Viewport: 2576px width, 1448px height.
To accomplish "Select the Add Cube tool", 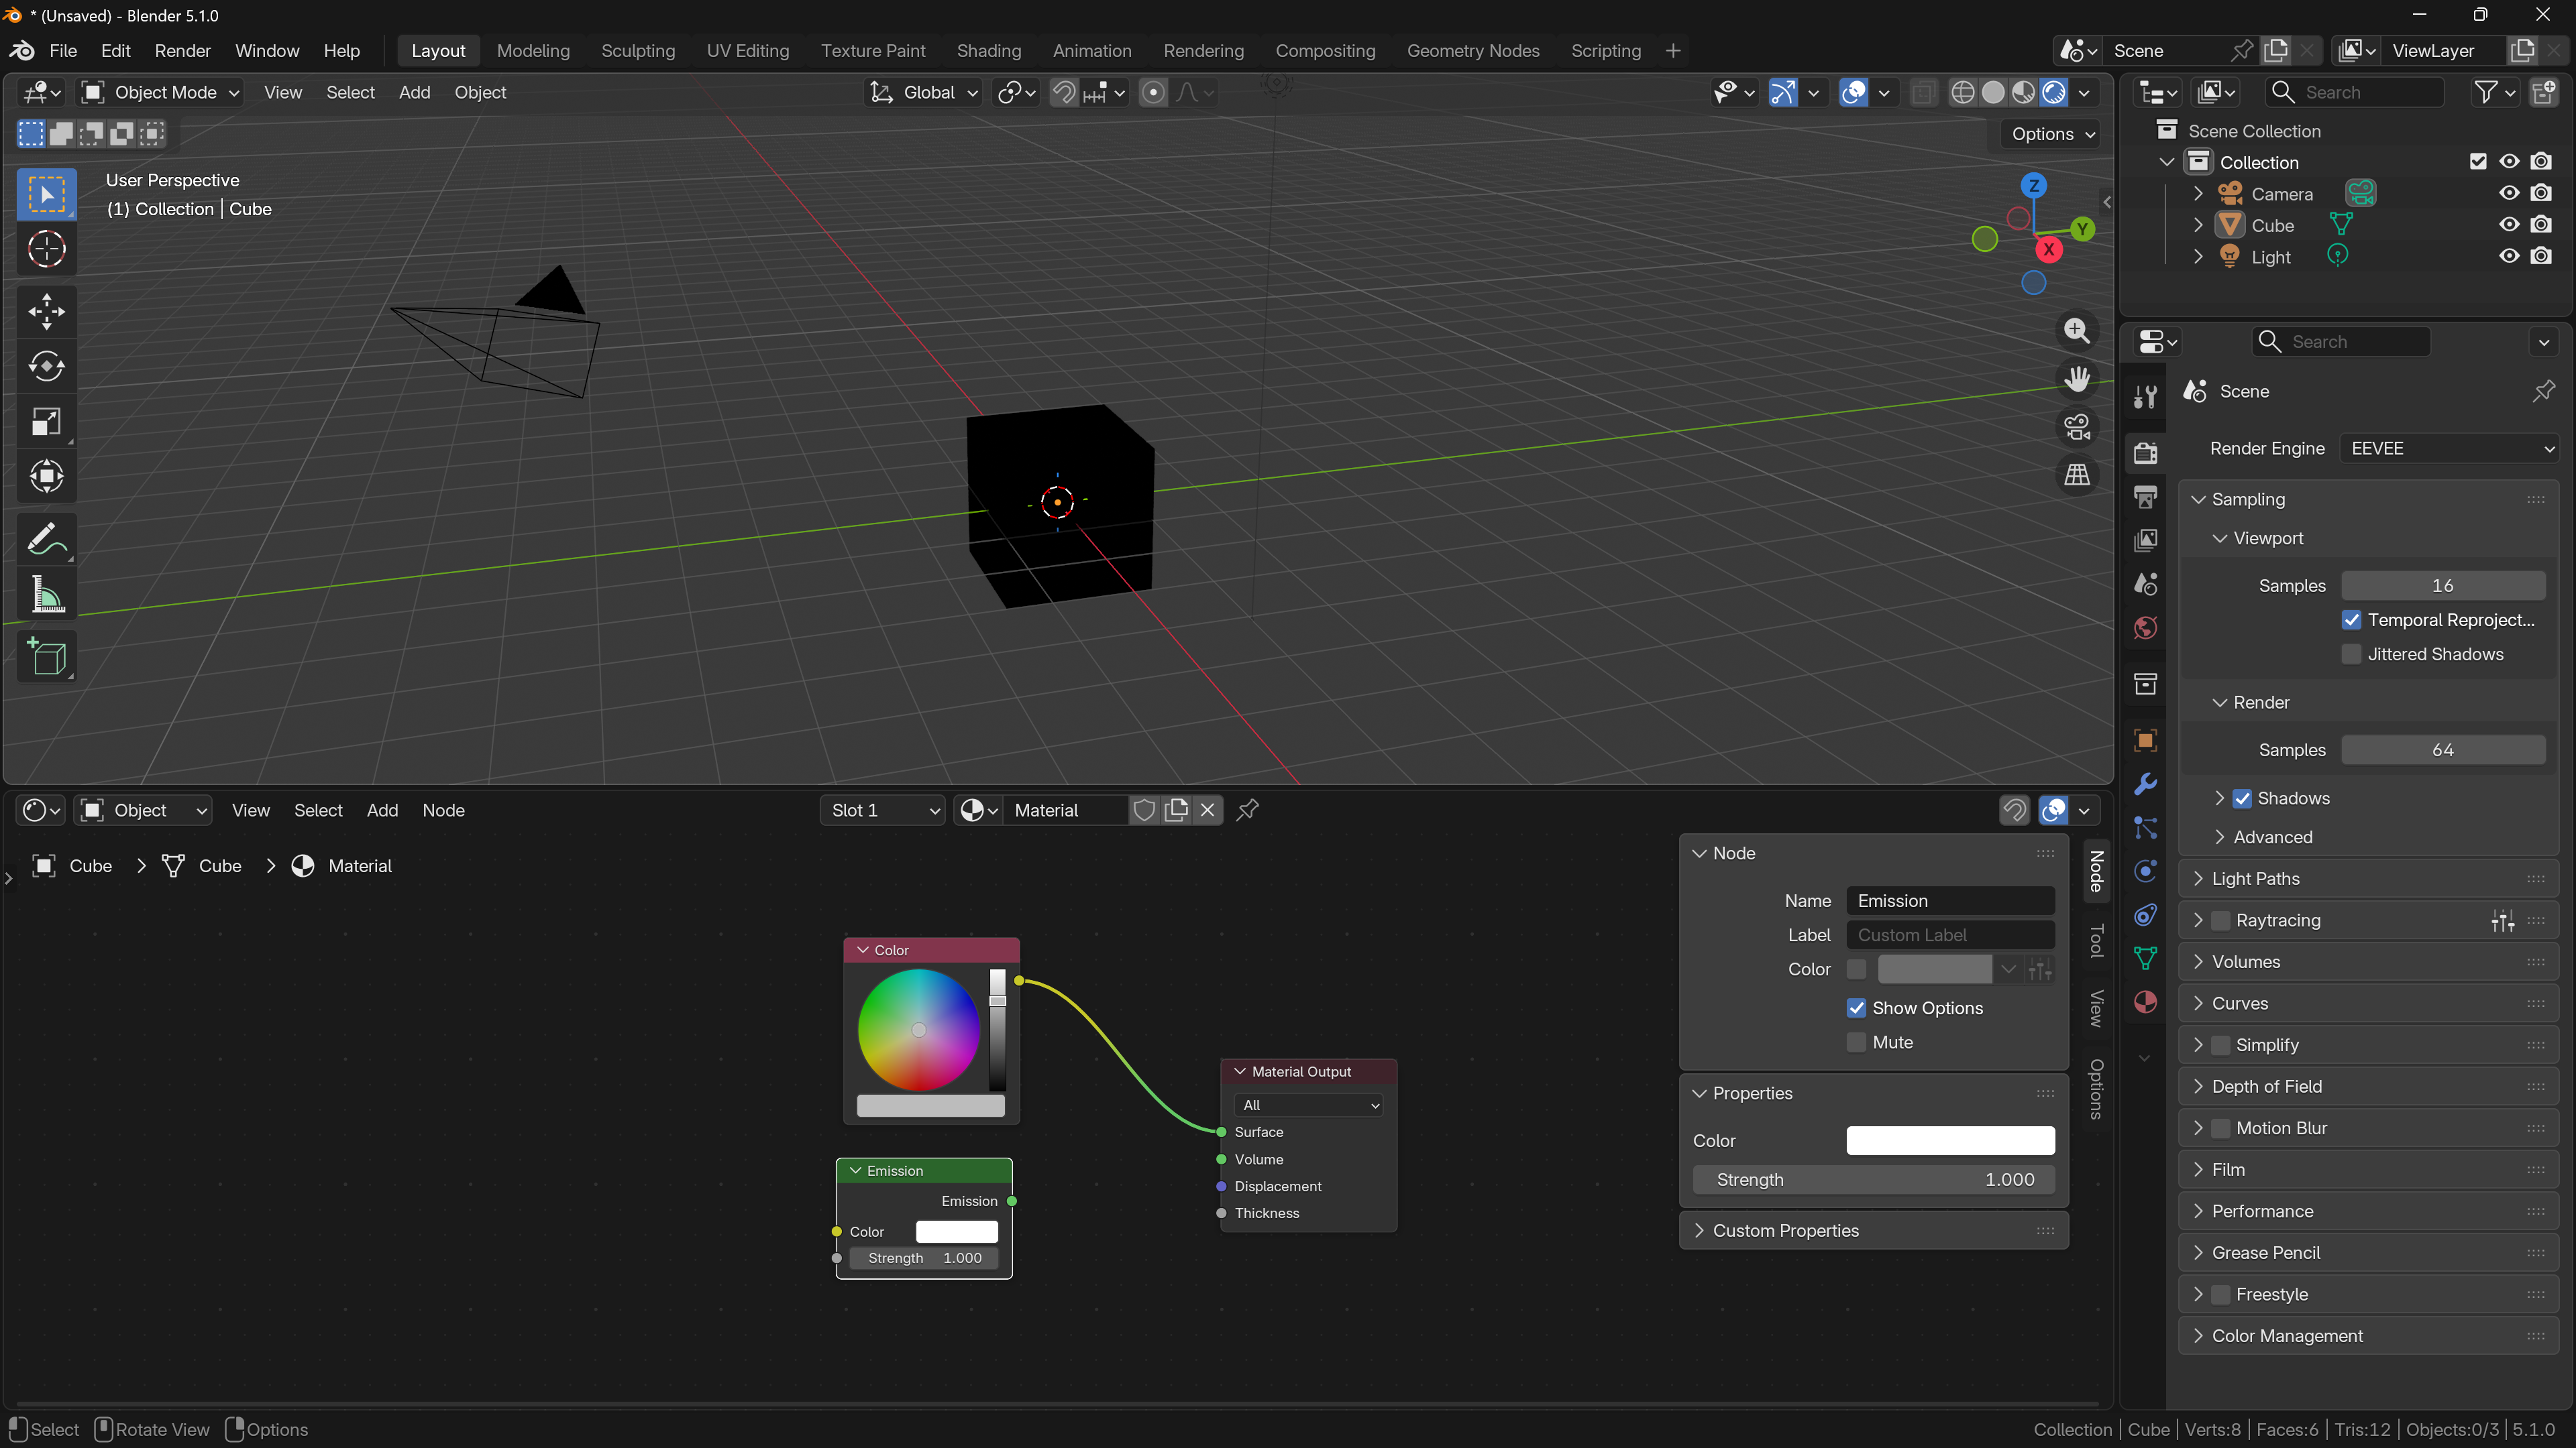I will pos(46,658).
